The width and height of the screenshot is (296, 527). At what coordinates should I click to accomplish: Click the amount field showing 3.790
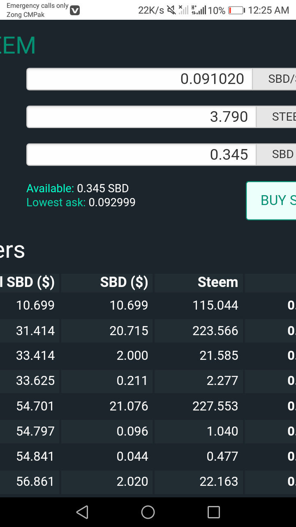pos(142,117)
